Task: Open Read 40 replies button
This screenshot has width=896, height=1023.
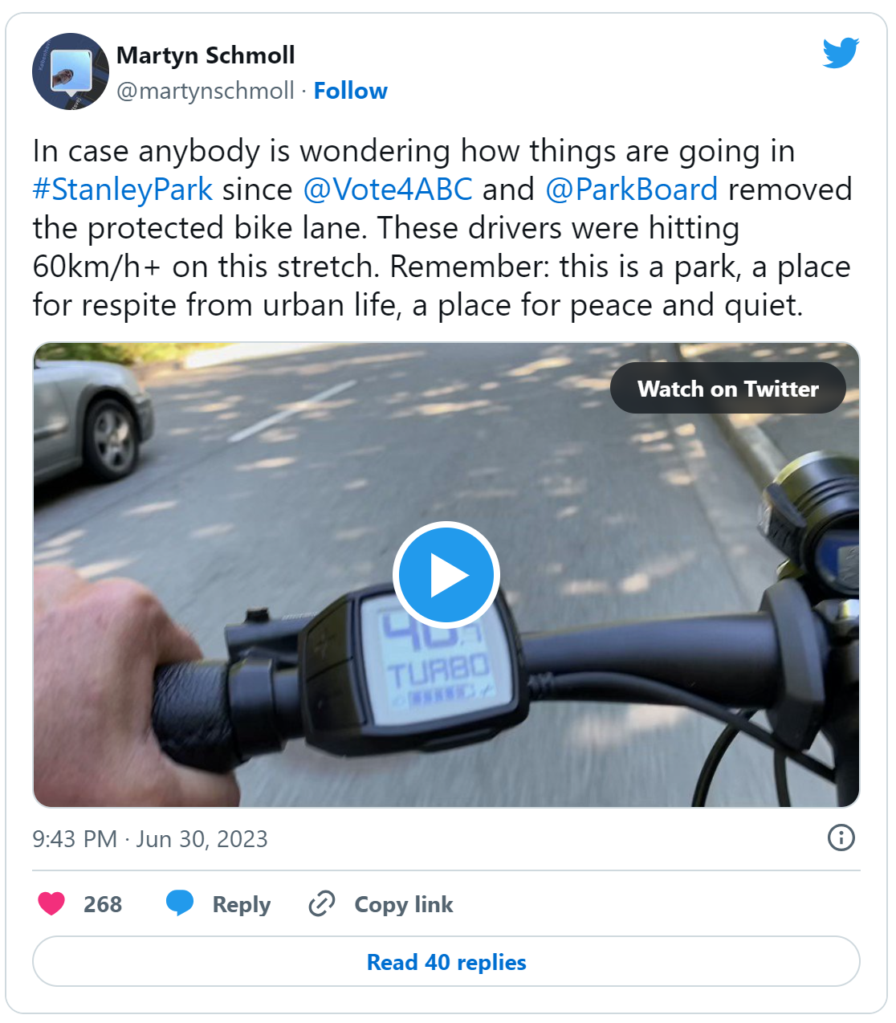Action: click(446, 962)
